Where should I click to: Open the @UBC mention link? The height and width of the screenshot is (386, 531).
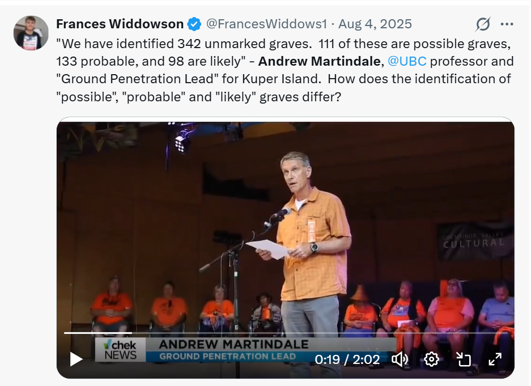407,61
